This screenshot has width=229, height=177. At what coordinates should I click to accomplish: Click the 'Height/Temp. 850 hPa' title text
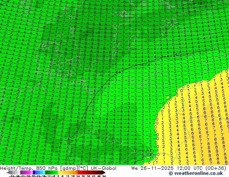[x=29, y=168]
